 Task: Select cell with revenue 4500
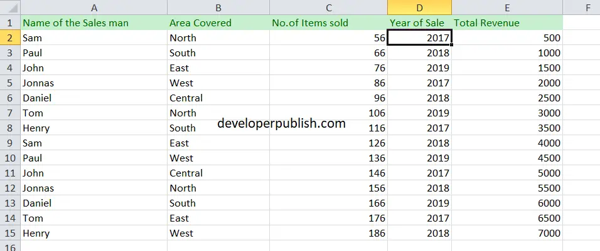tap(507, 158)
